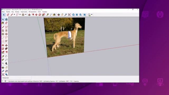Select the Protractor tool
169x95 pixels.
point(3,60)
